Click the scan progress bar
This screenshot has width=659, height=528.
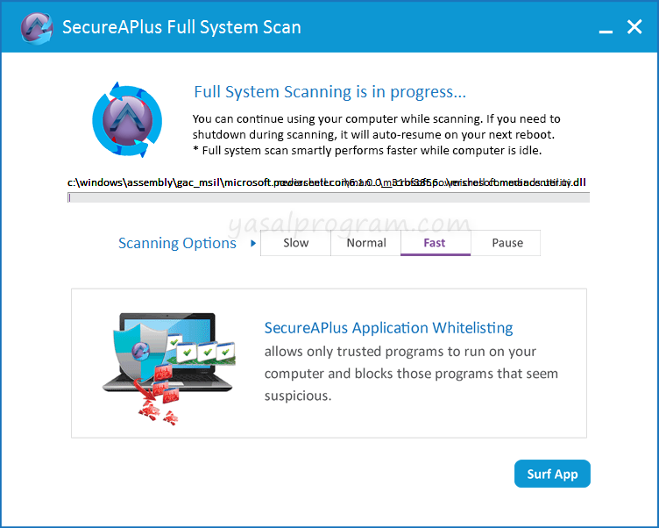pos(328,198)
